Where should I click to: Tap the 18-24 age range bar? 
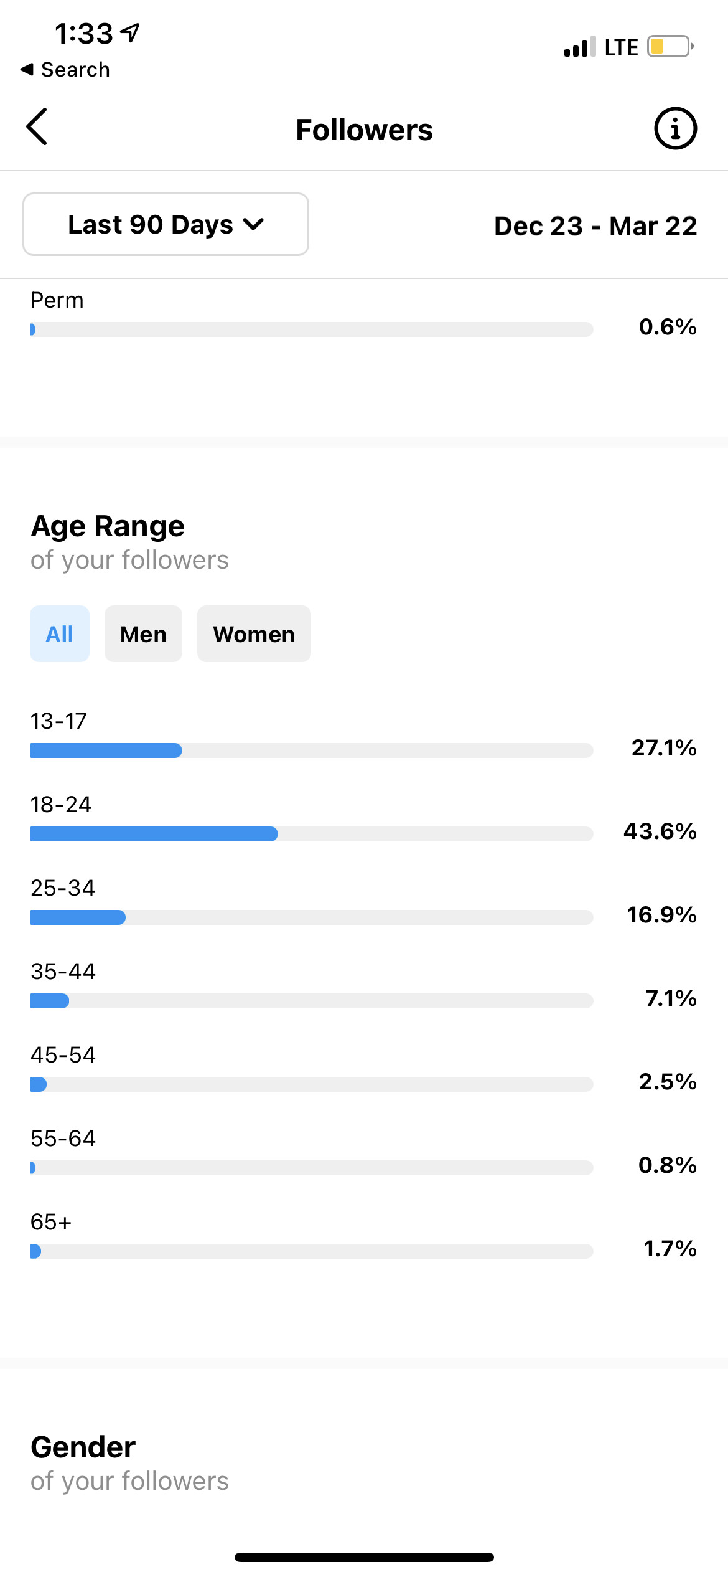click(x=311, y=834)
